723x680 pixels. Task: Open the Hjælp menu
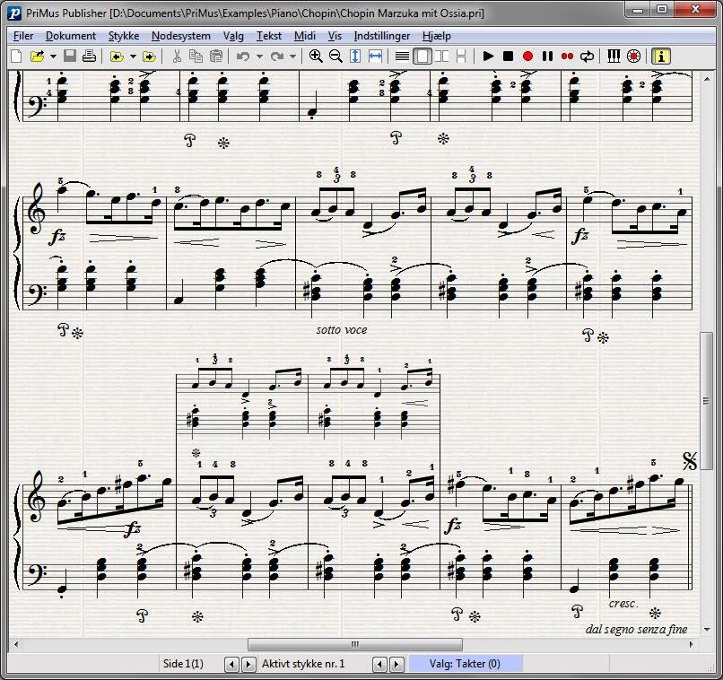tap(437, 36)
